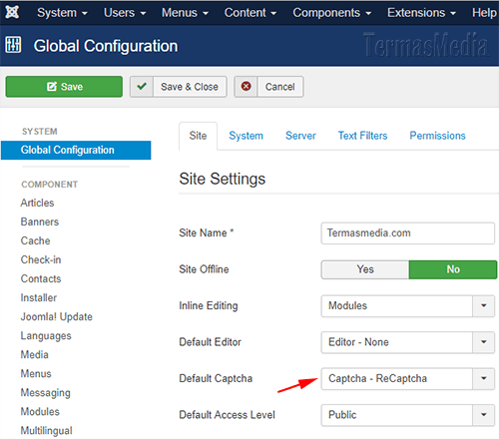Open Messaging component settings

coord(46,393)
